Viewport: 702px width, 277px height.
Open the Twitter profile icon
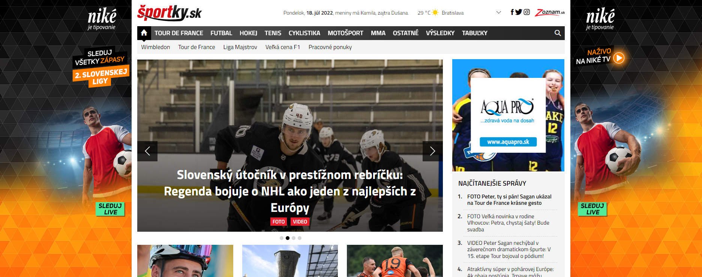click(x=519, y=12)
